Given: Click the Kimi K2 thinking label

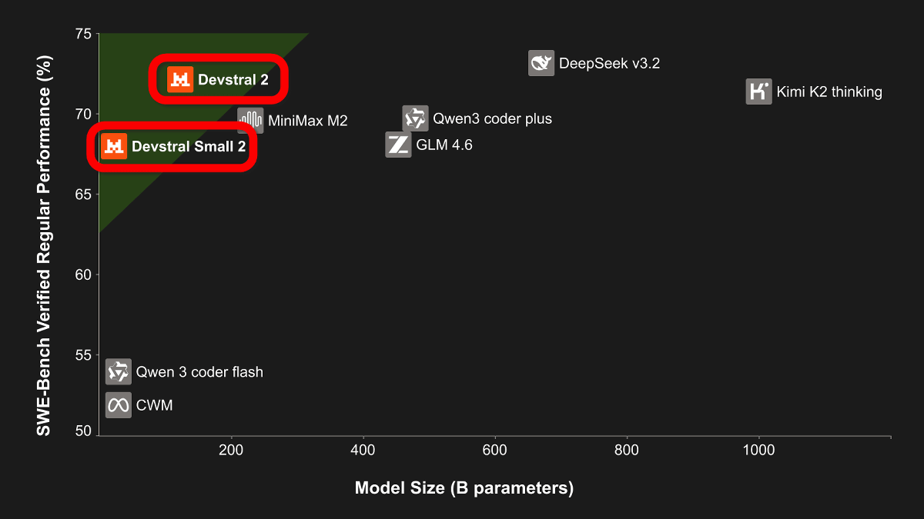Looking at the screenshot, I should point(829,92).
